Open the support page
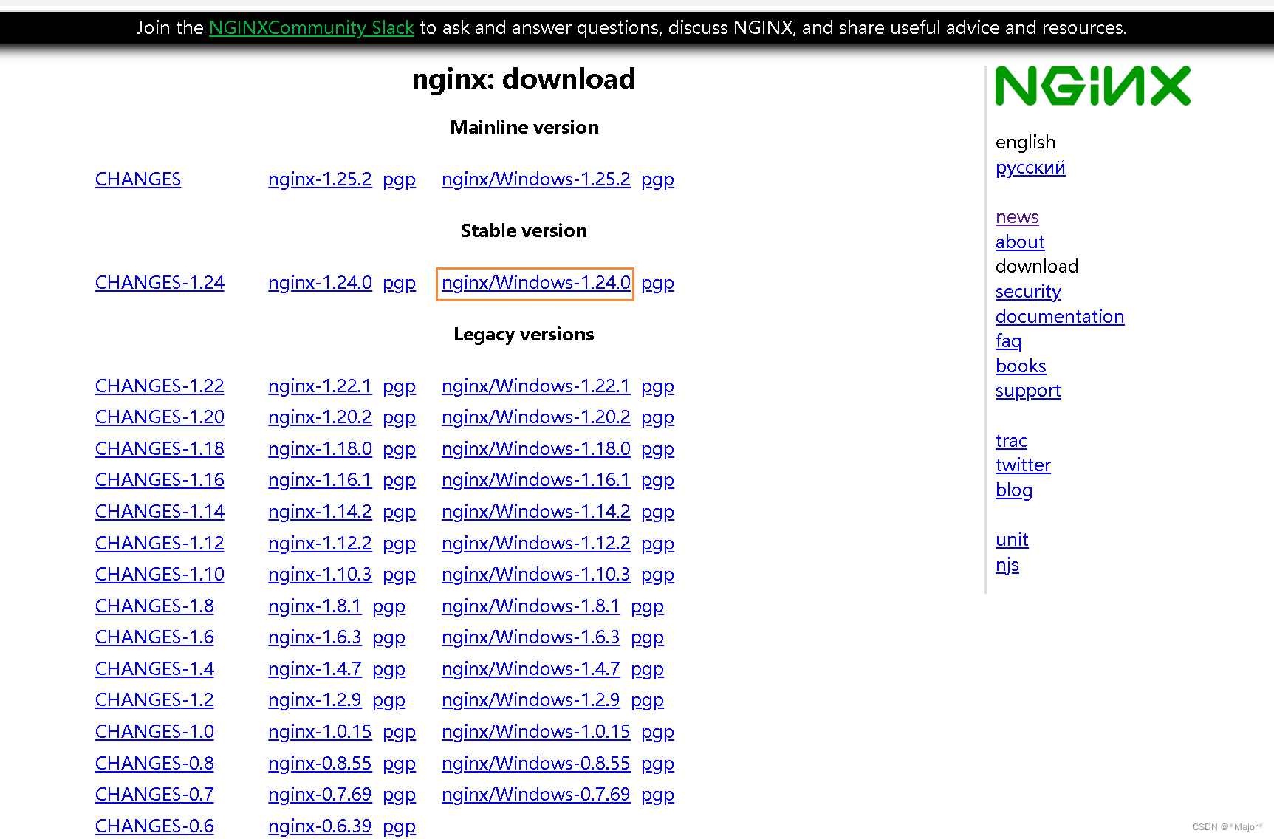1274x839 pixels. tap(1028, 391)
